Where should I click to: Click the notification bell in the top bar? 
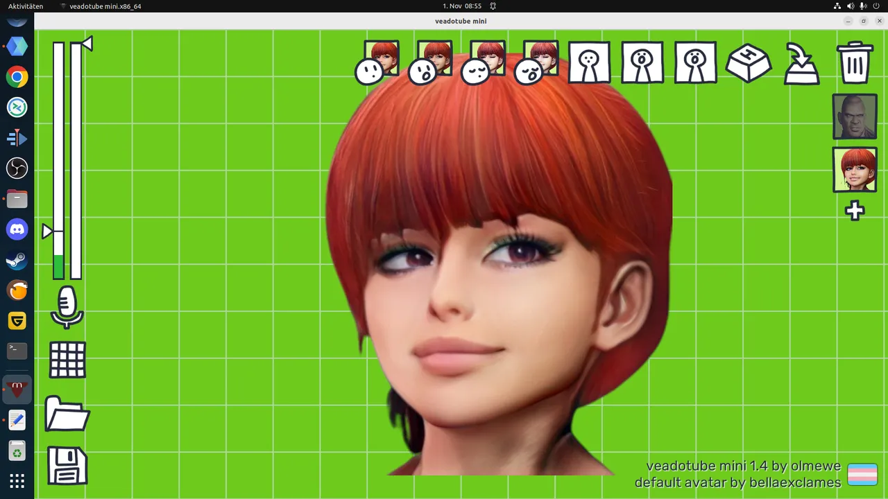pyautogui.click(x=493, y=6)
